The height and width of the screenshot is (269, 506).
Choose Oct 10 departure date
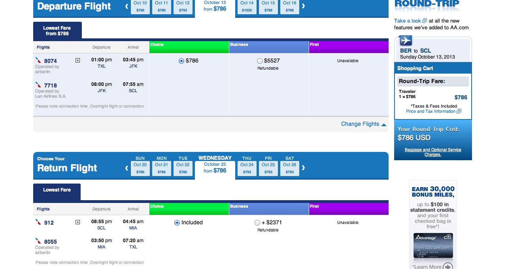point(140,7)
